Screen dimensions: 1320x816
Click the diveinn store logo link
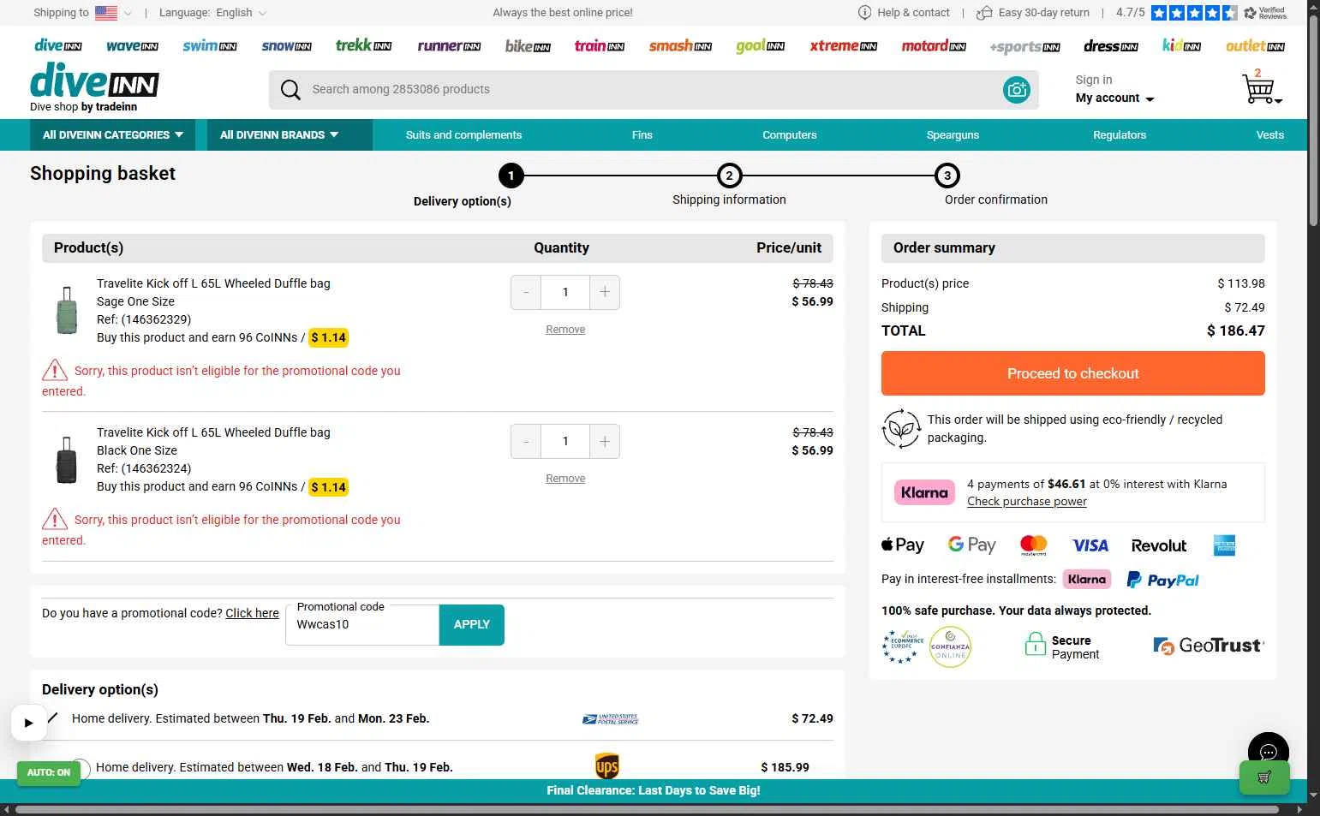pyautogui.click(x=58, y=46)
